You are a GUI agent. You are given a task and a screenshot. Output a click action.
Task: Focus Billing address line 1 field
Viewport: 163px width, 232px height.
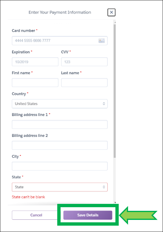[x=60, y=124]
